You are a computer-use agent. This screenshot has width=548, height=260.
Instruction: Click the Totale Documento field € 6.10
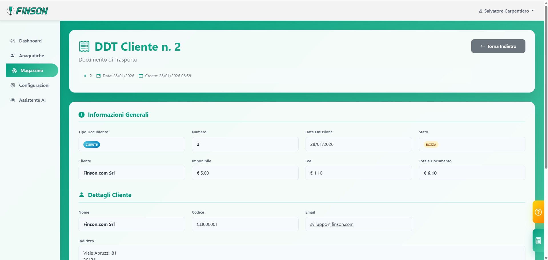pos(472,173)
